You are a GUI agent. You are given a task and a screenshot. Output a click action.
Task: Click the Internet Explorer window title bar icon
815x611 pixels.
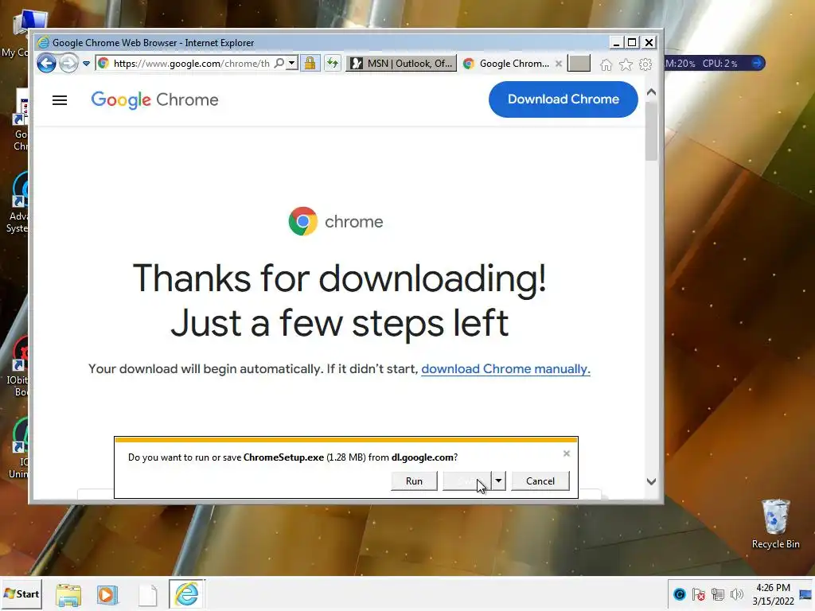coord(44,43)
